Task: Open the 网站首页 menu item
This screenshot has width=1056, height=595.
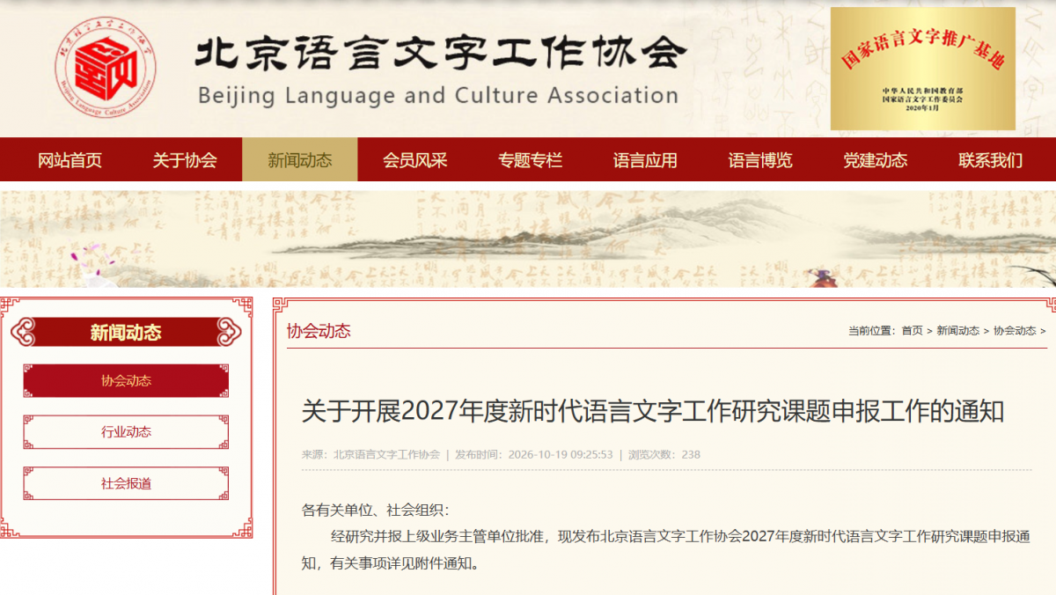Action: coord(70,160)
